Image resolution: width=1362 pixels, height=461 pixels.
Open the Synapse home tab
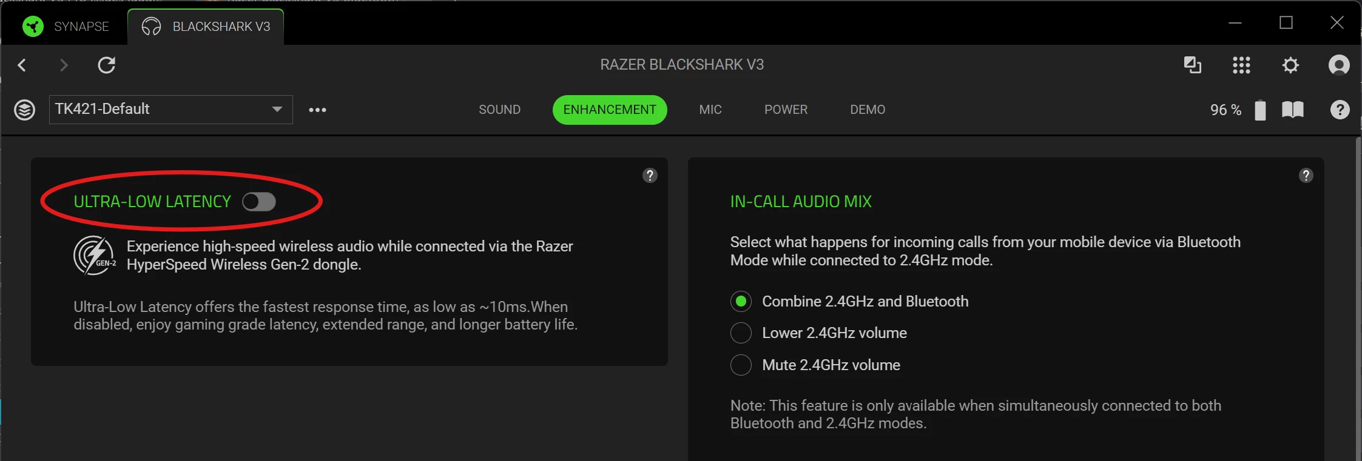click(66, 27)
